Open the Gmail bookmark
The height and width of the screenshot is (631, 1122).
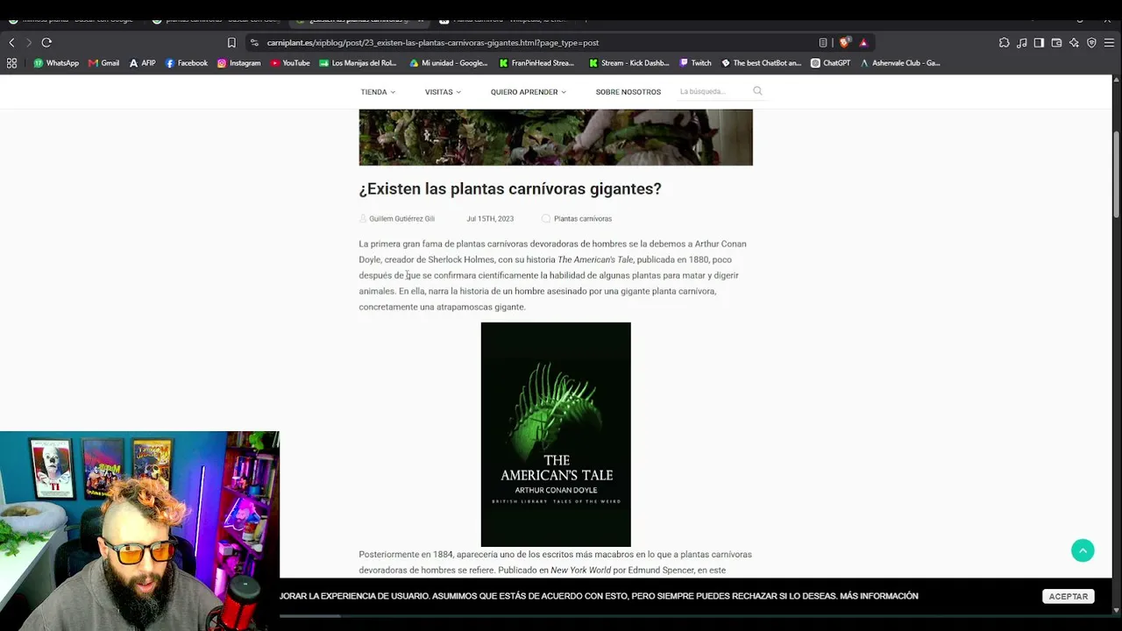tap(104, 63)
